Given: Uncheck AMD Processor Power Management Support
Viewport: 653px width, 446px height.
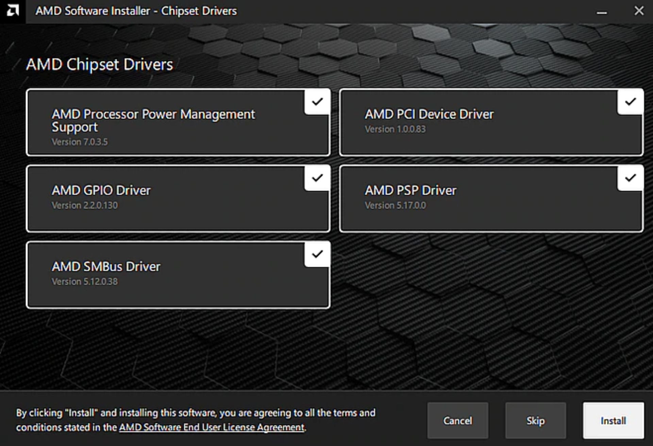Looking at the screenshot, I should (x=317, y=102).
